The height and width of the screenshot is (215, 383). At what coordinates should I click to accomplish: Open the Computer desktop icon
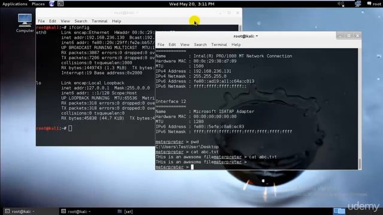point(25,23)
